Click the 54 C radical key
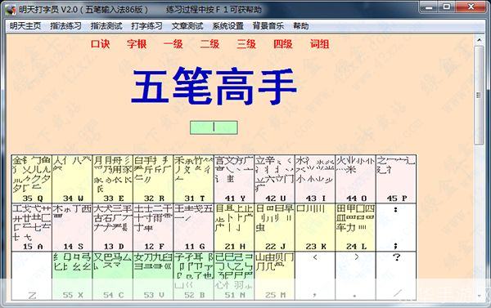Screen dimensions: 491x308 [x=113, y=276]
